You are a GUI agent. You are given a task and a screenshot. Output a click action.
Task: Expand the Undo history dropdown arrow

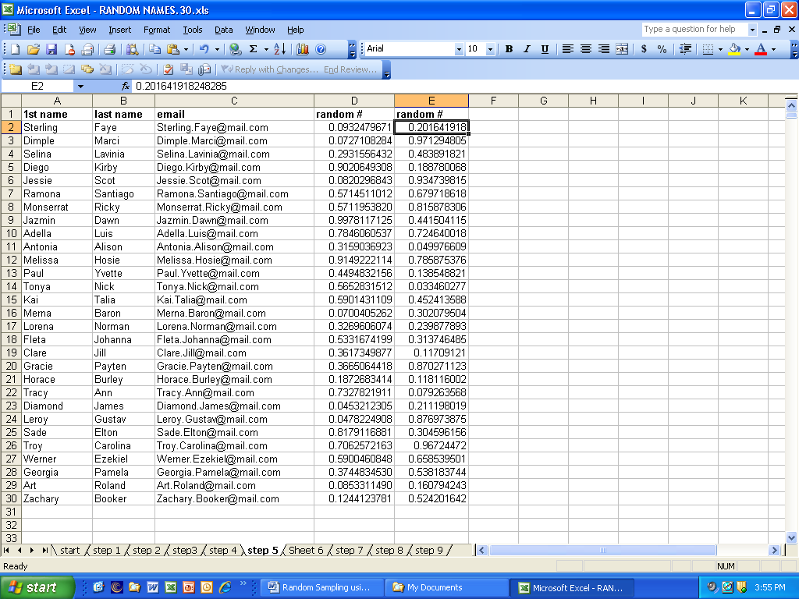click(x=217, y=49)
